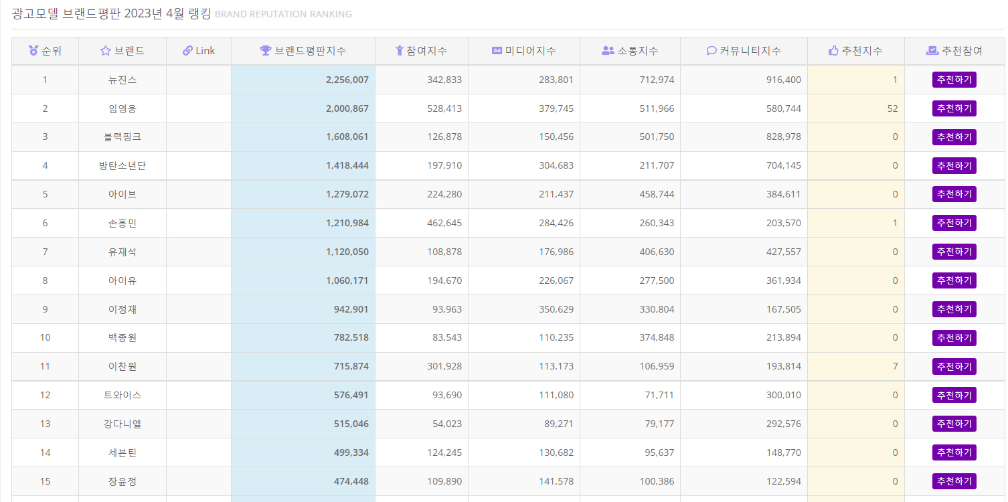Click the chain link icon in Link header
Viewport: 1008px width, 502px height.
[187, 50]
